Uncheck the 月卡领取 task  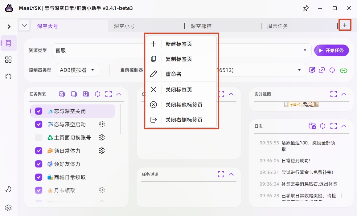[x=39, y=190]
